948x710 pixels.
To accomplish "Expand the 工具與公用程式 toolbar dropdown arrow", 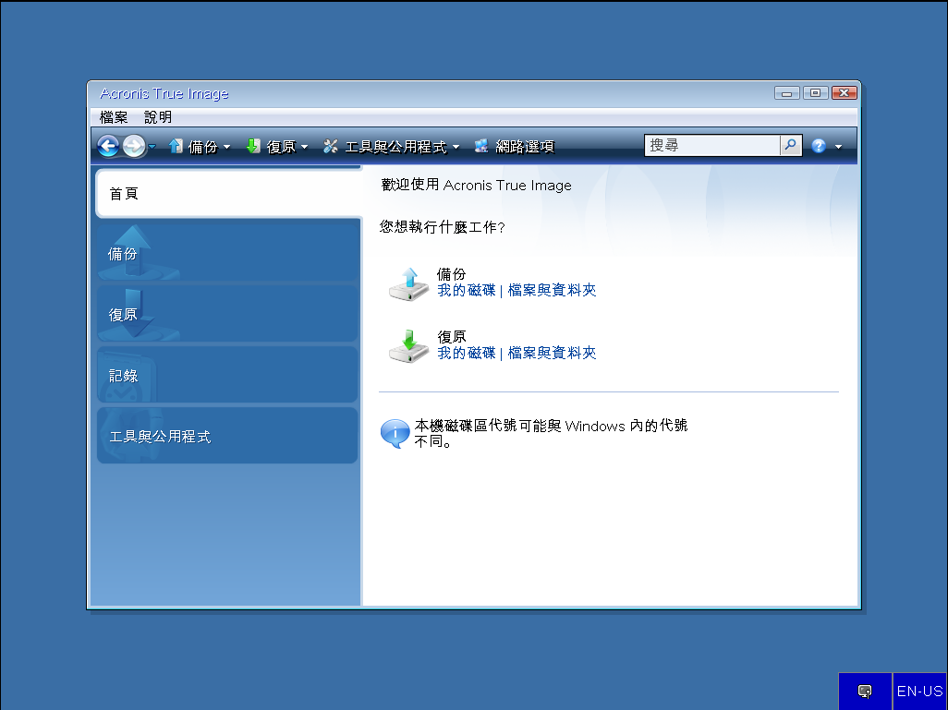I will click(456, 147).
